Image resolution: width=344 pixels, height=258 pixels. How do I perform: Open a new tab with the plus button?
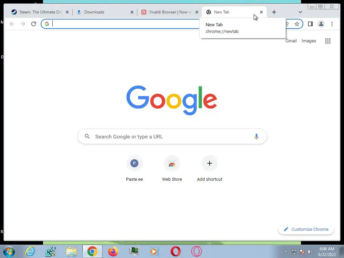pos(274,12)
